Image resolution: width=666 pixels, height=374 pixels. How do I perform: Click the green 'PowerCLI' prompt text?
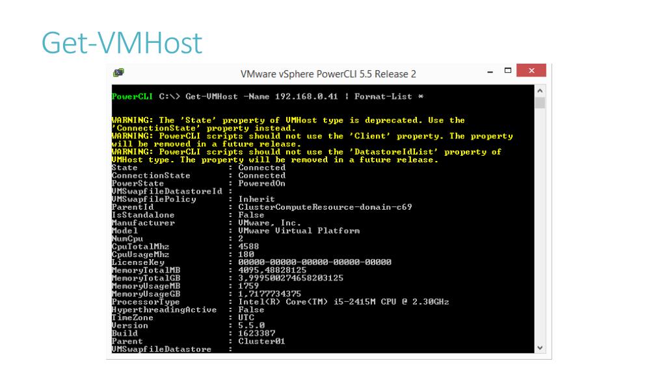[132, 97]
